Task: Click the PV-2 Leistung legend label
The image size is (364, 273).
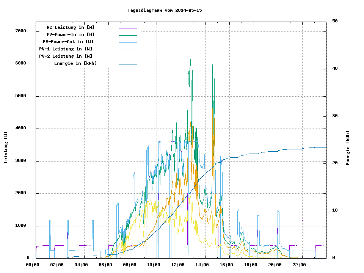Action: click(66, 56)
